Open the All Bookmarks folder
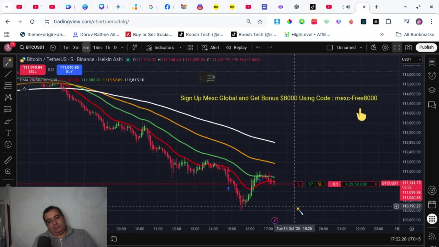Image resolution: width=439 pixels, height=247 pixels. [415, 34]
